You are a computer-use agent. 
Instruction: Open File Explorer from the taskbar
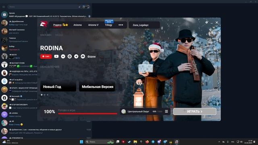(135, 142)
